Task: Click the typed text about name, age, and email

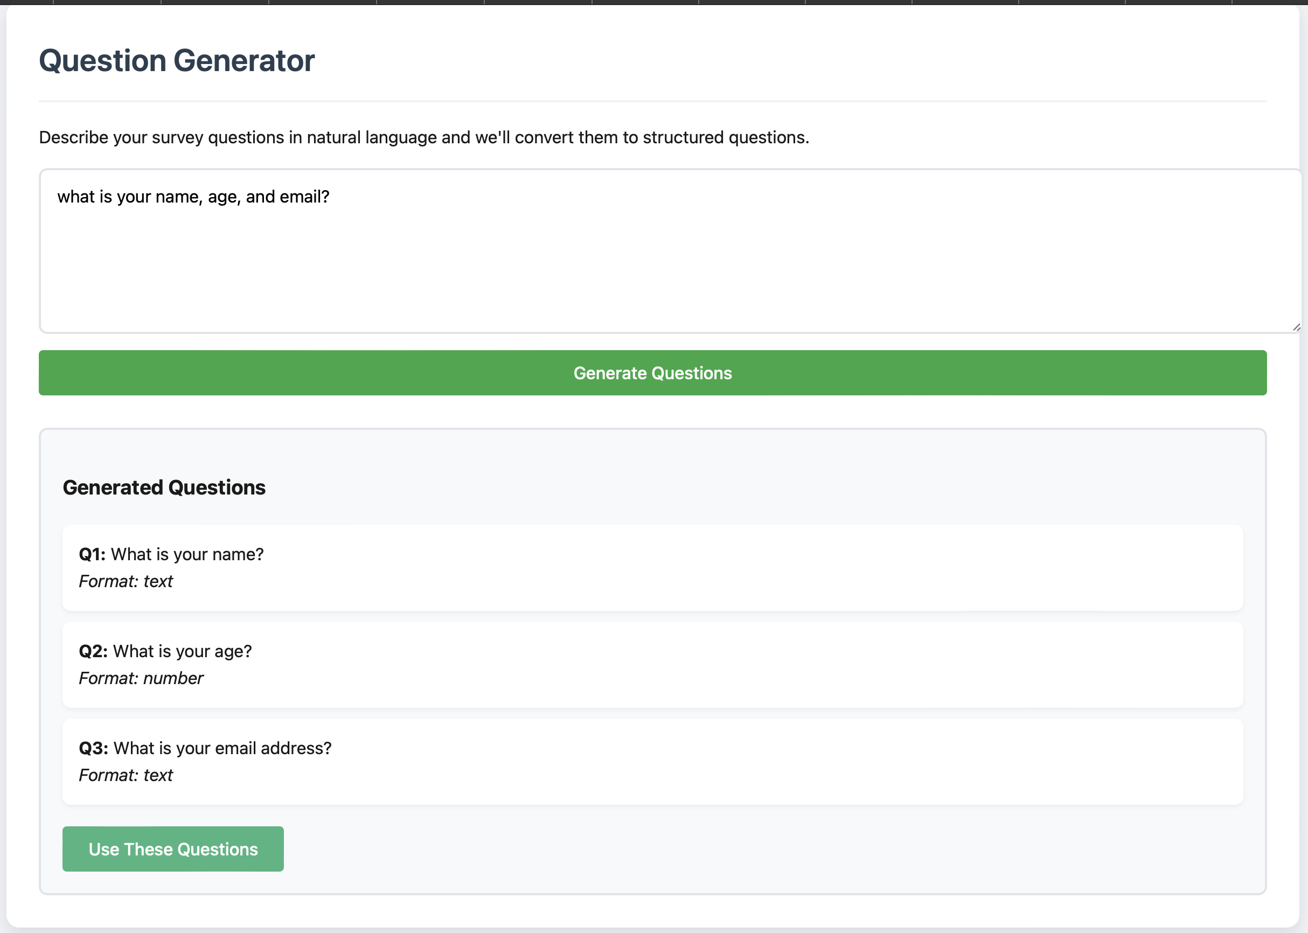Action: point(193,197)
